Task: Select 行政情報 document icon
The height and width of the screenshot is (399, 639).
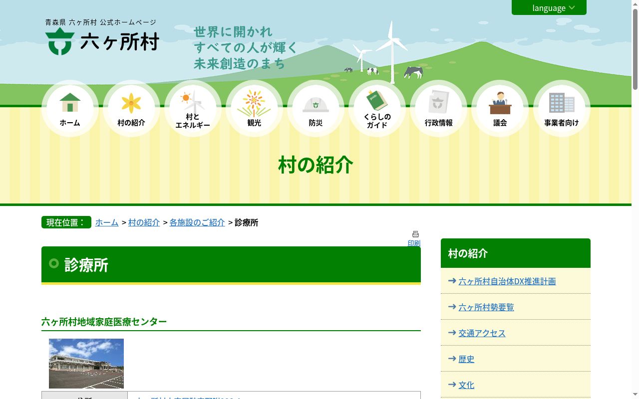Action: click(x=438, y=109)
